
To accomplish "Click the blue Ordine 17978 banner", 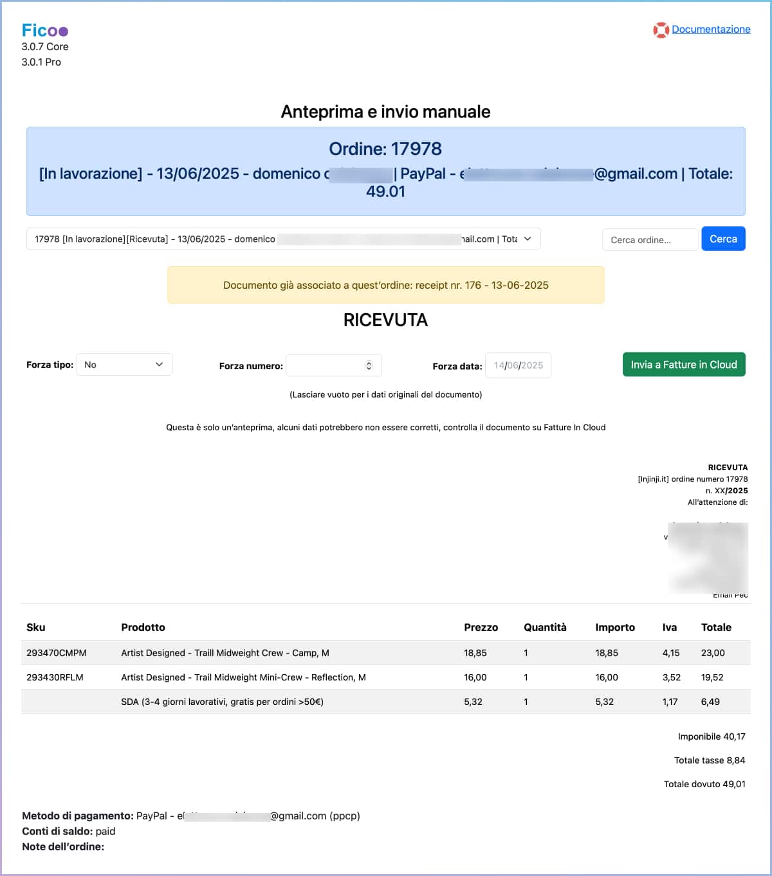I will (385, 170).
